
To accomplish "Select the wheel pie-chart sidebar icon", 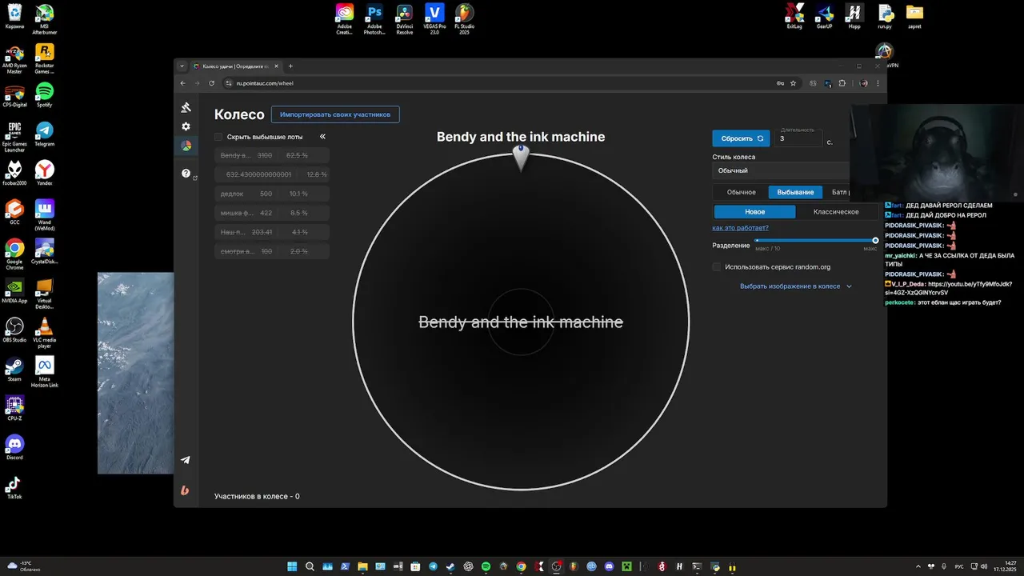I will tap(186, 146).
